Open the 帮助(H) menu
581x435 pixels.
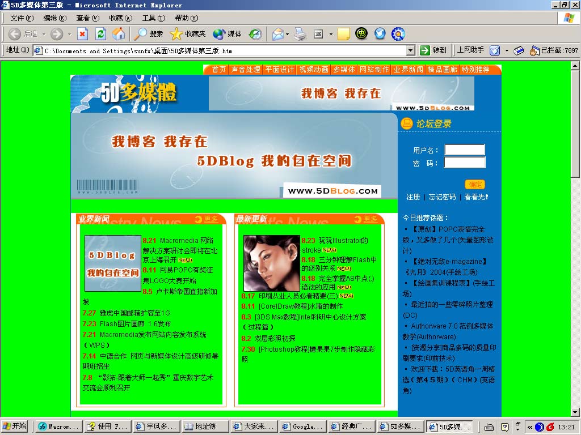tap(187, 18)
